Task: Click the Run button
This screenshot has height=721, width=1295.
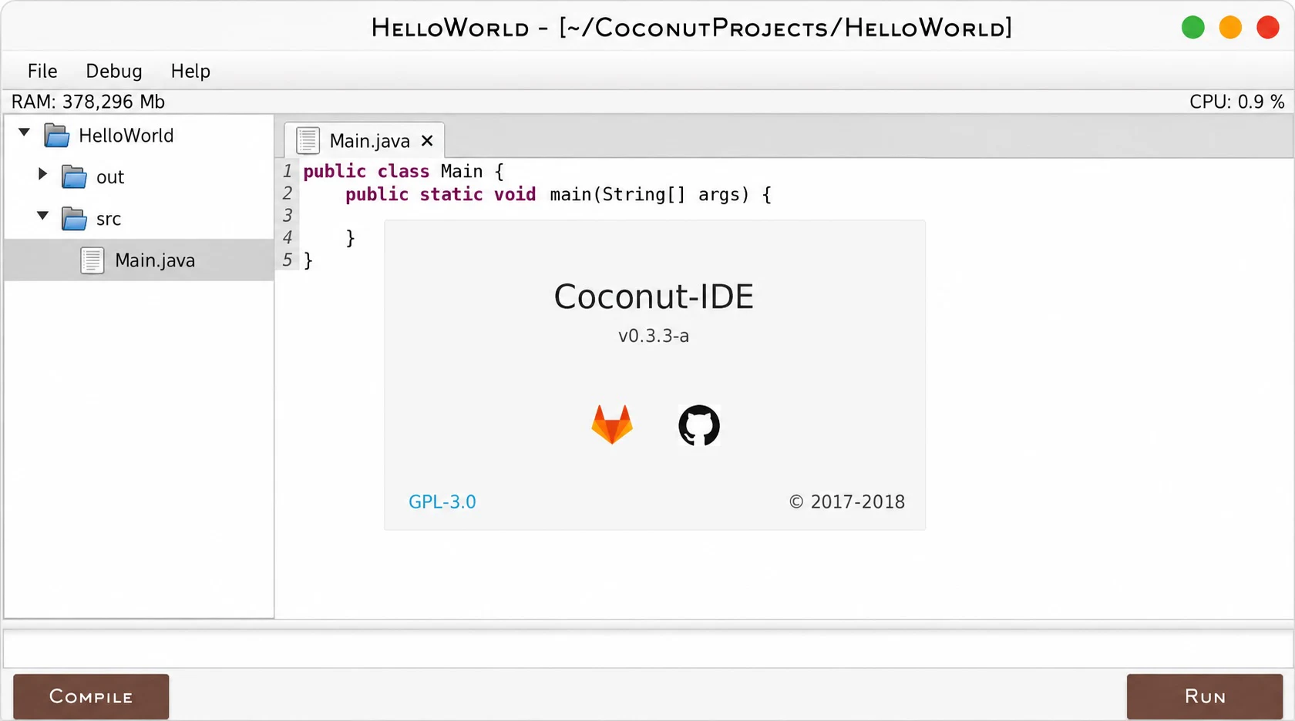Action: click(x=1205, y=696)
